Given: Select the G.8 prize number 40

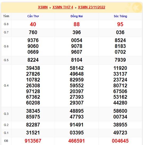Looking at the screenshot, I should click(33, 24).
